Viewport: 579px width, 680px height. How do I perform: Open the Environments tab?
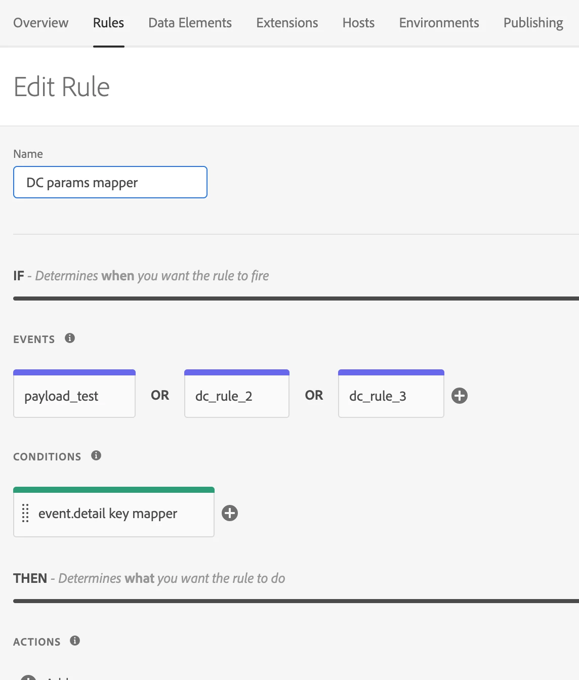439,23
